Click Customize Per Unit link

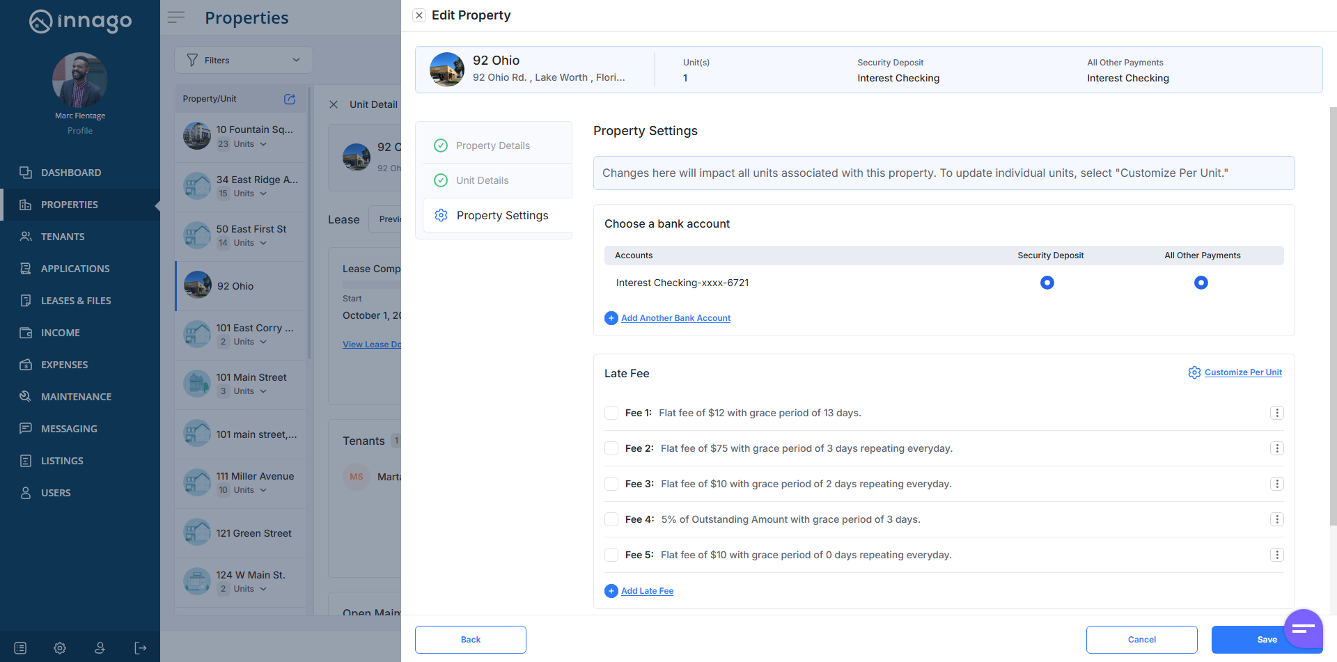[x=1242, y=372]
